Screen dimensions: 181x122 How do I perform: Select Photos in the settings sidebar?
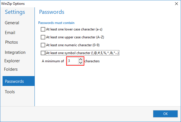point(11,42)
